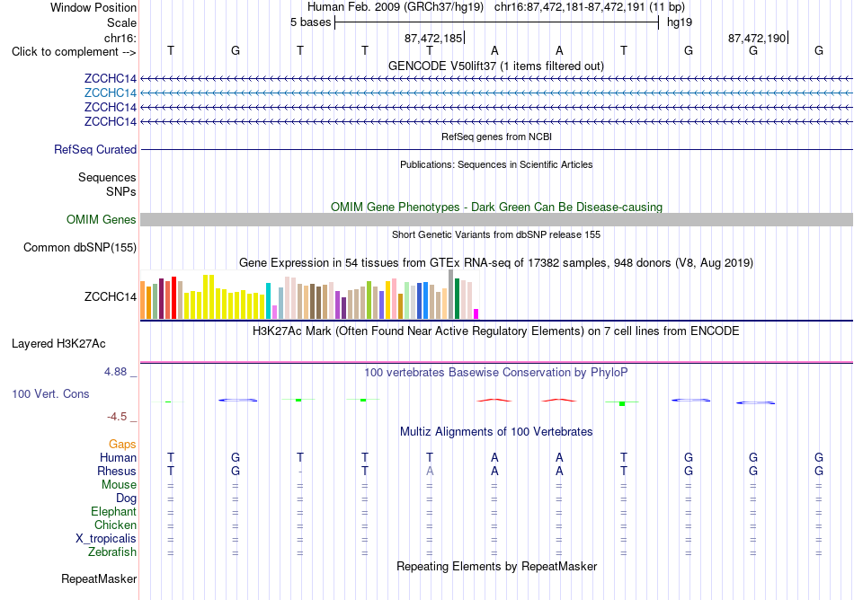Viewport: 854px width, 600px height.
Task: Click the orange Gaps label
Action: click(122, 445)
